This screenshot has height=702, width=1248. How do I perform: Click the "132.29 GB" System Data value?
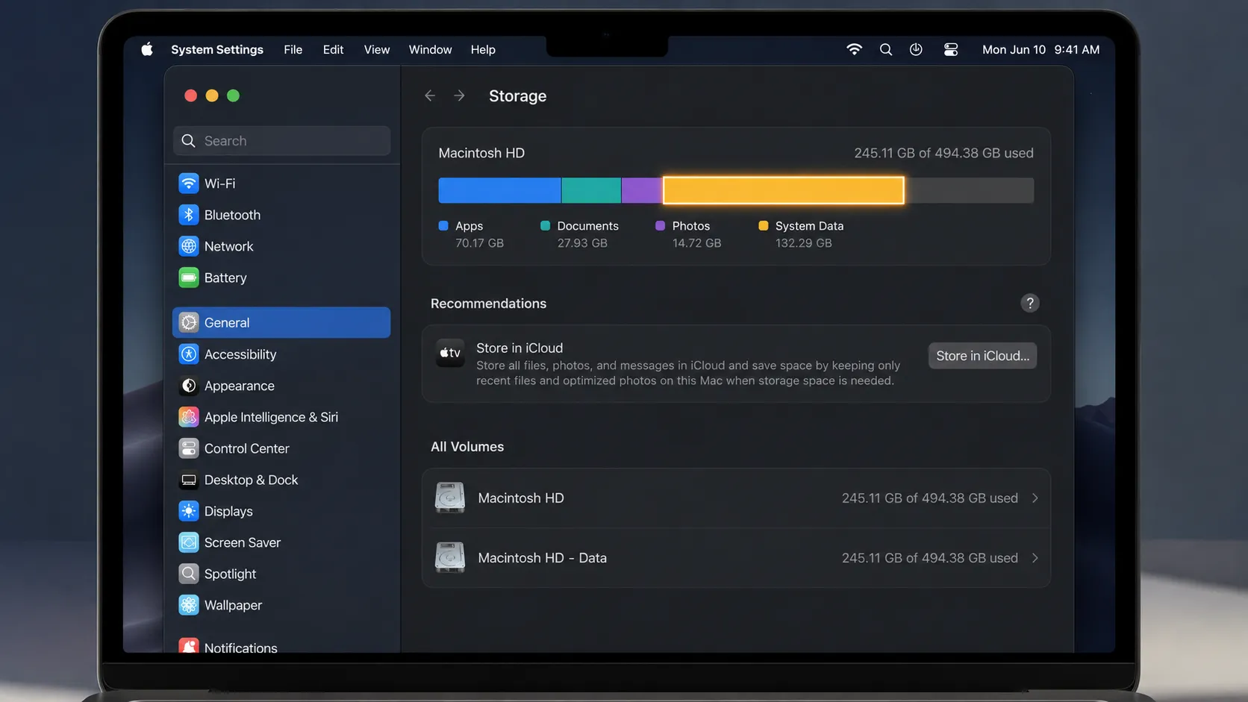[803, 243]
